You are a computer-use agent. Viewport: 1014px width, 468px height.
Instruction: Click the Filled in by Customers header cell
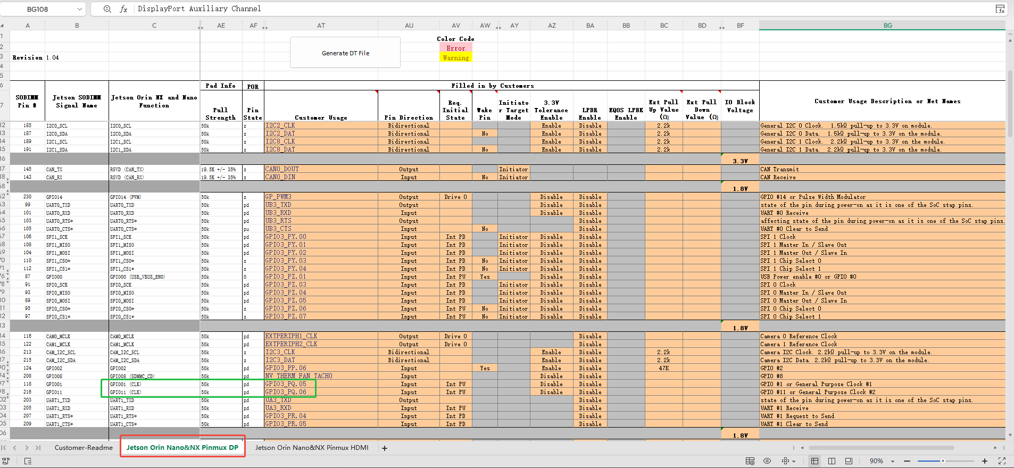(x=493, y=86)
